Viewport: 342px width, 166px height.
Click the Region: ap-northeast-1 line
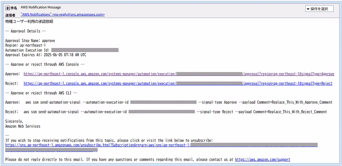click(25, 45)
